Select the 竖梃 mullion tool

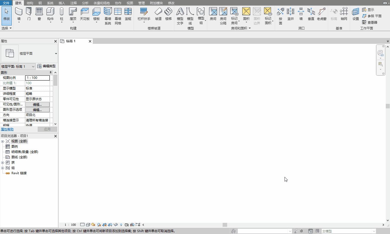128,14
